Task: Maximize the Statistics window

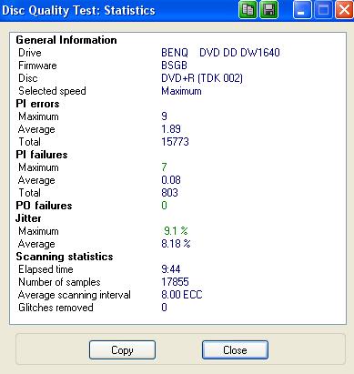Action: (x=323, y=10)
